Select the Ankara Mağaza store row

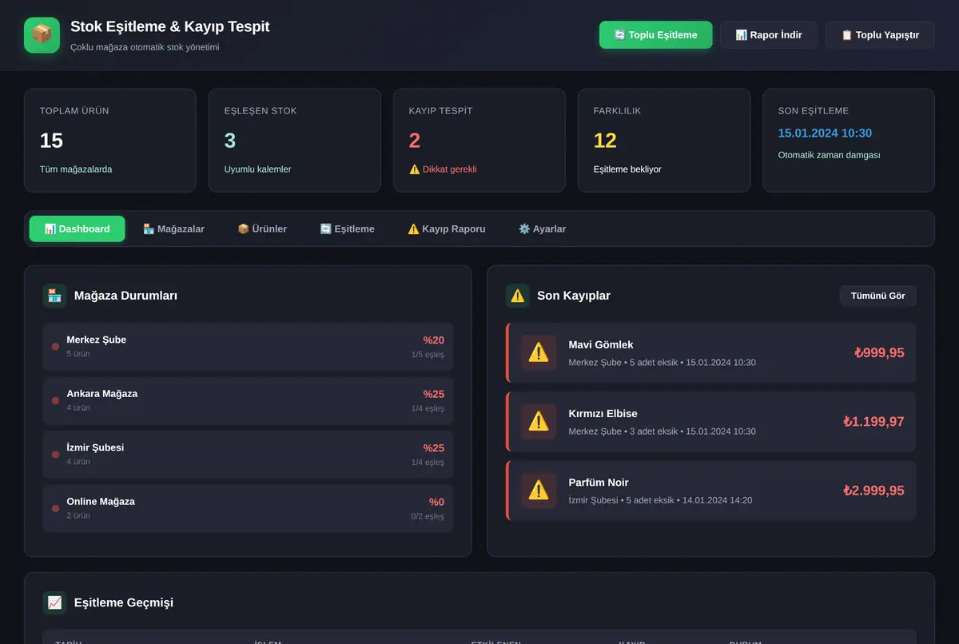click(248, 400)
